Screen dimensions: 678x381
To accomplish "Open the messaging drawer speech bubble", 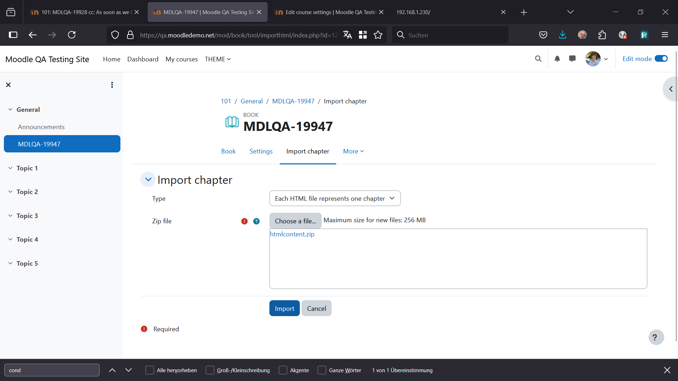I will (x=572, y=59).
